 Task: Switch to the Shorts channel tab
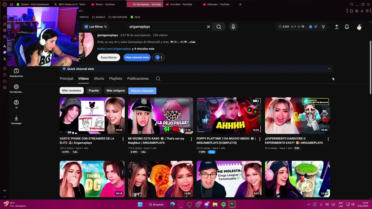tap(99, 79)
